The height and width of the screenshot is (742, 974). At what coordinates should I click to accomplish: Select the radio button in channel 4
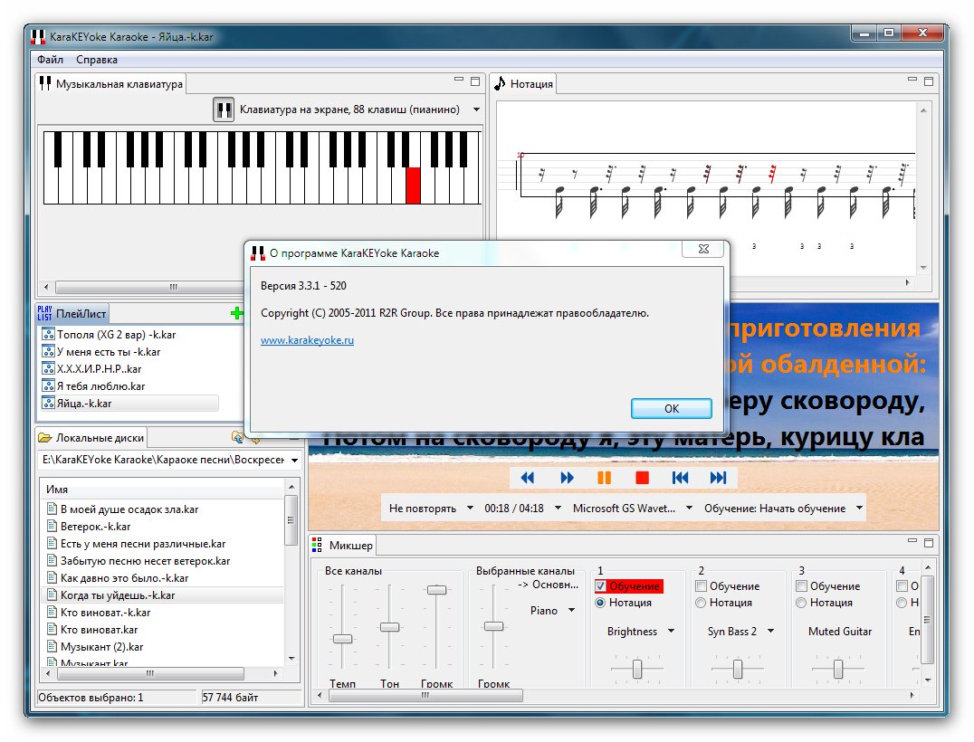pos(902,603)
